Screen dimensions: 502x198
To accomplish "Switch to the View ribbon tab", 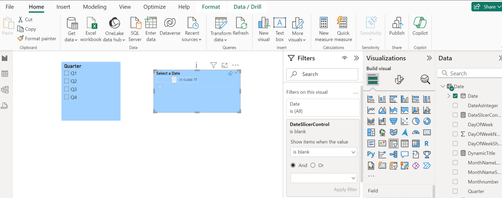I will (x=125, y=7).
